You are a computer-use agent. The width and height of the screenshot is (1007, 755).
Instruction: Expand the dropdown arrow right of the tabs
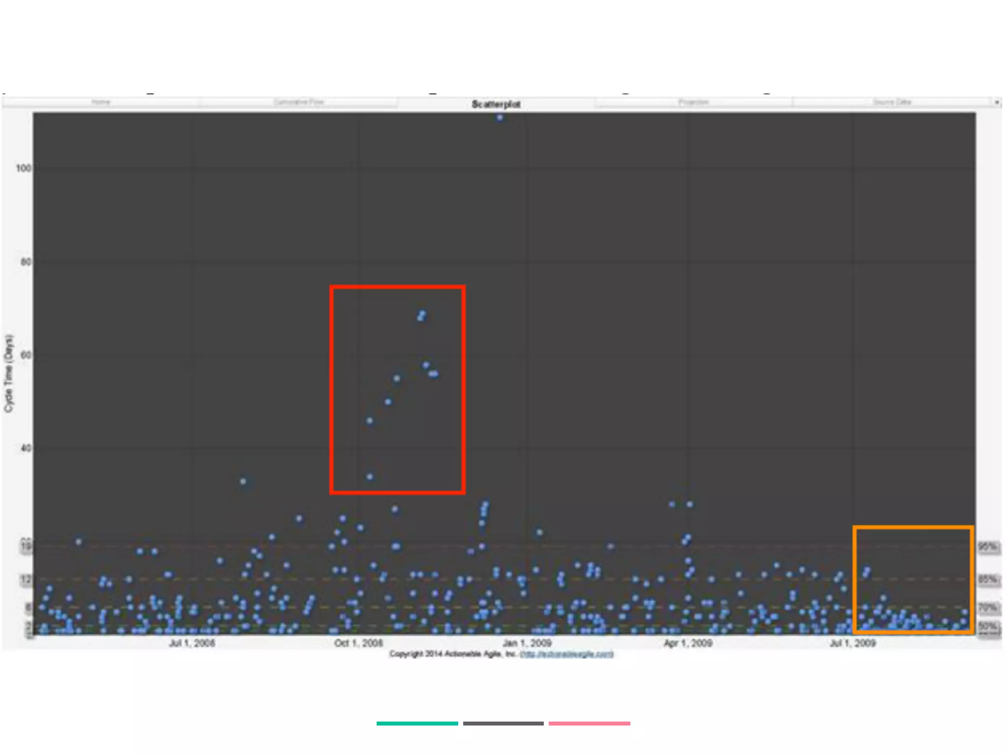pos(997,103)
